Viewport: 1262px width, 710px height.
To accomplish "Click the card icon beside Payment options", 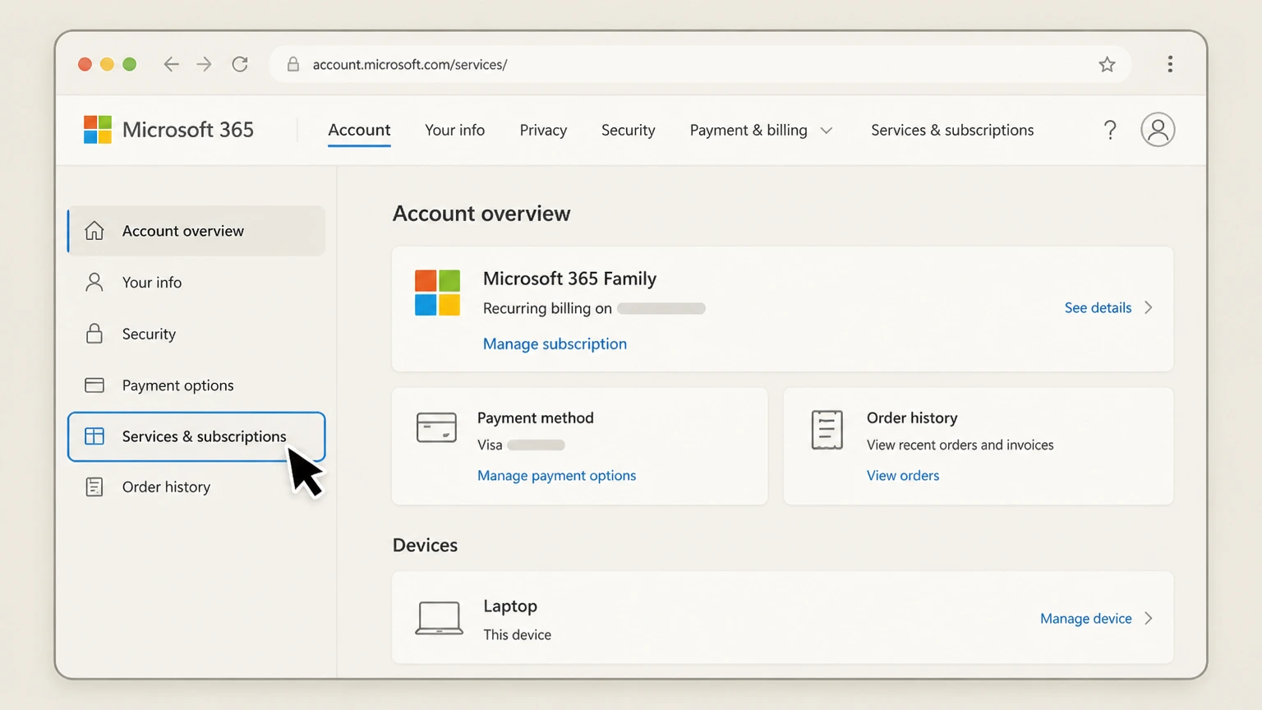I will [94, 385].
